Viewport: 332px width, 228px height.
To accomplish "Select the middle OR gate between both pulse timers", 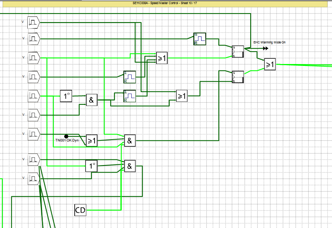I will [x=182, y=96].
